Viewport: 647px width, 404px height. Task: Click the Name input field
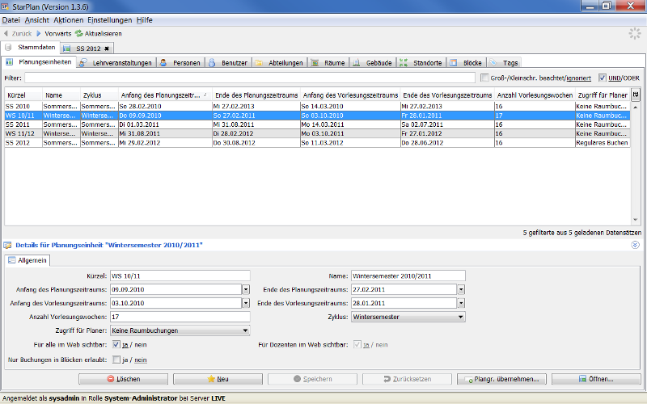coord(408,276)
